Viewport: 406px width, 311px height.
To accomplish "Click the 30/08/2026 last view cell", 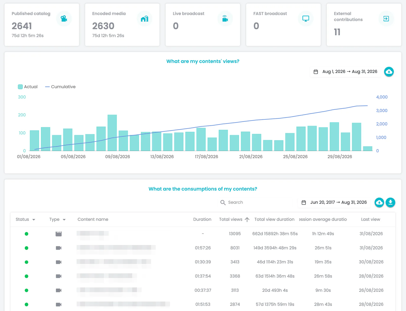I will pos(371,262).
